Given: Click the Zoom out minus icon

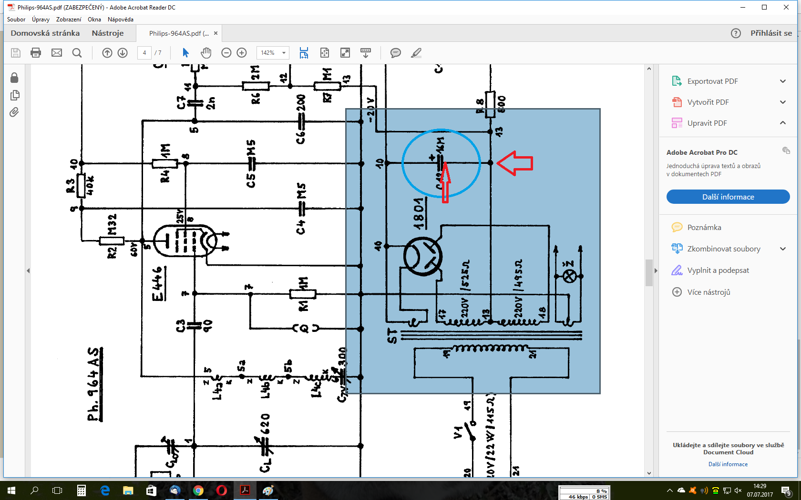Looking at the screenshot, I should [x=226, y=53].
